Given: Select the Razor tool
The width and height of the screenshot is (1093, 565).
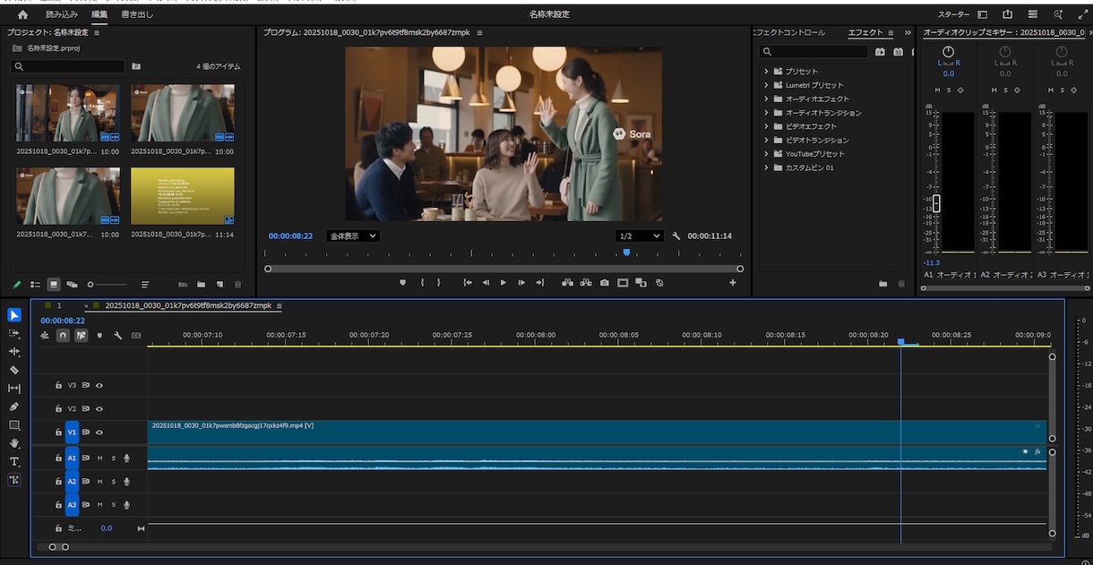Looking at the screenshot, I should (14, 370).
